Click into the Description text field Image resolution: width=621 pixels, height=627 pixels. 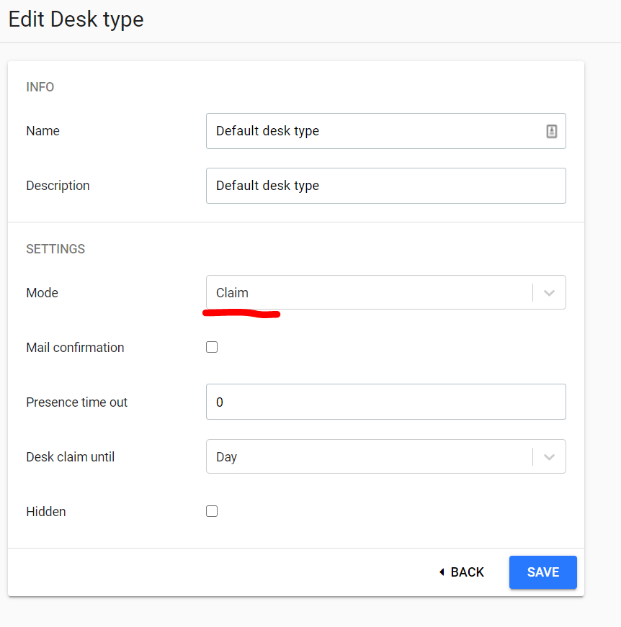pos(385,186)
